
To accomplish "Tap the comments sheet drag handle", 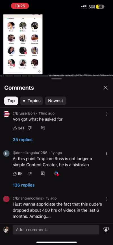I will (x=56, y=79).
